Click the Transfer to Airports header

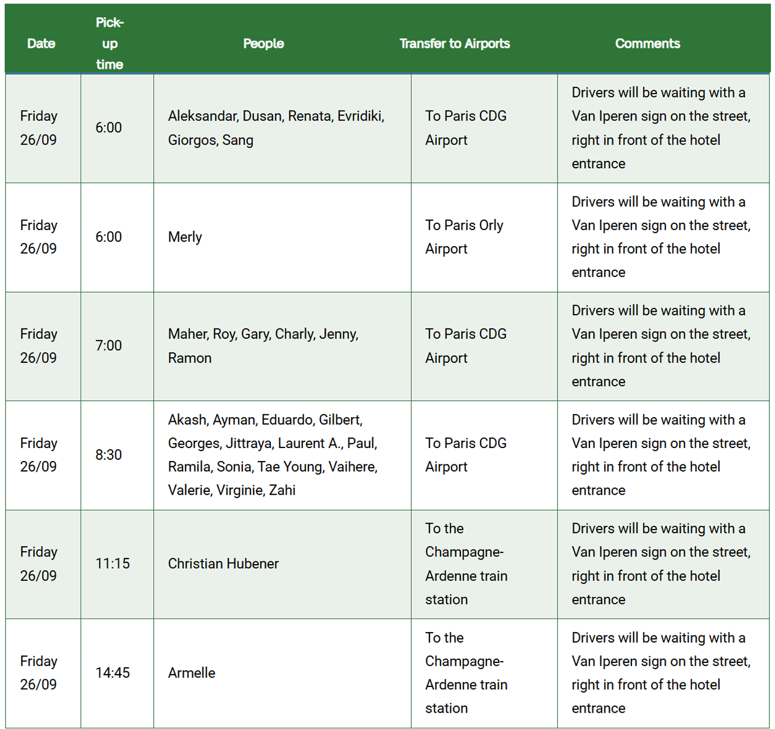pyautogui.click(x=454, y=44)
